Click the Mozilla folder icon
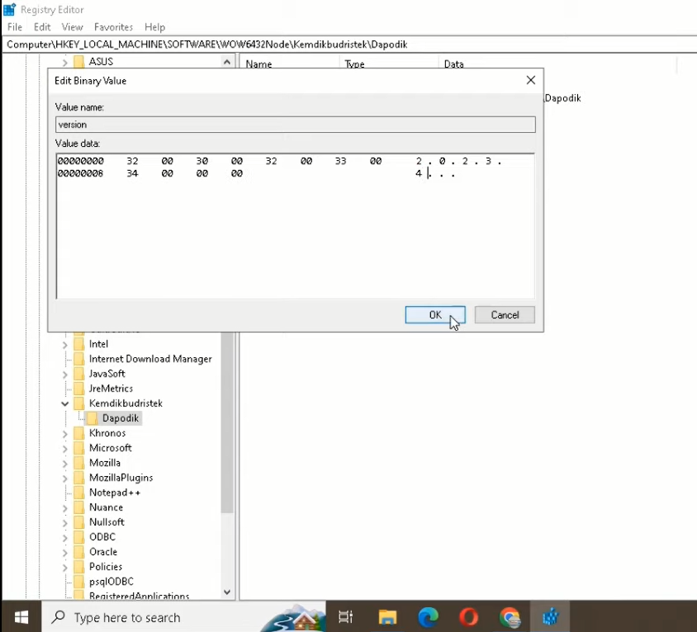This screenshot has height=632, width=697. click(x=79, y=463)
